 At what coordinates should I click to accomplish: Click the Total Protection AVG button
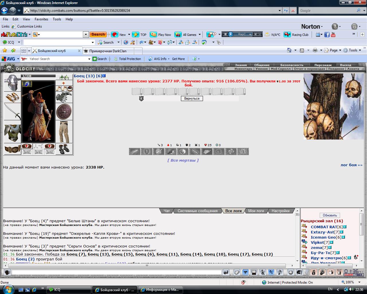[127, 59]
